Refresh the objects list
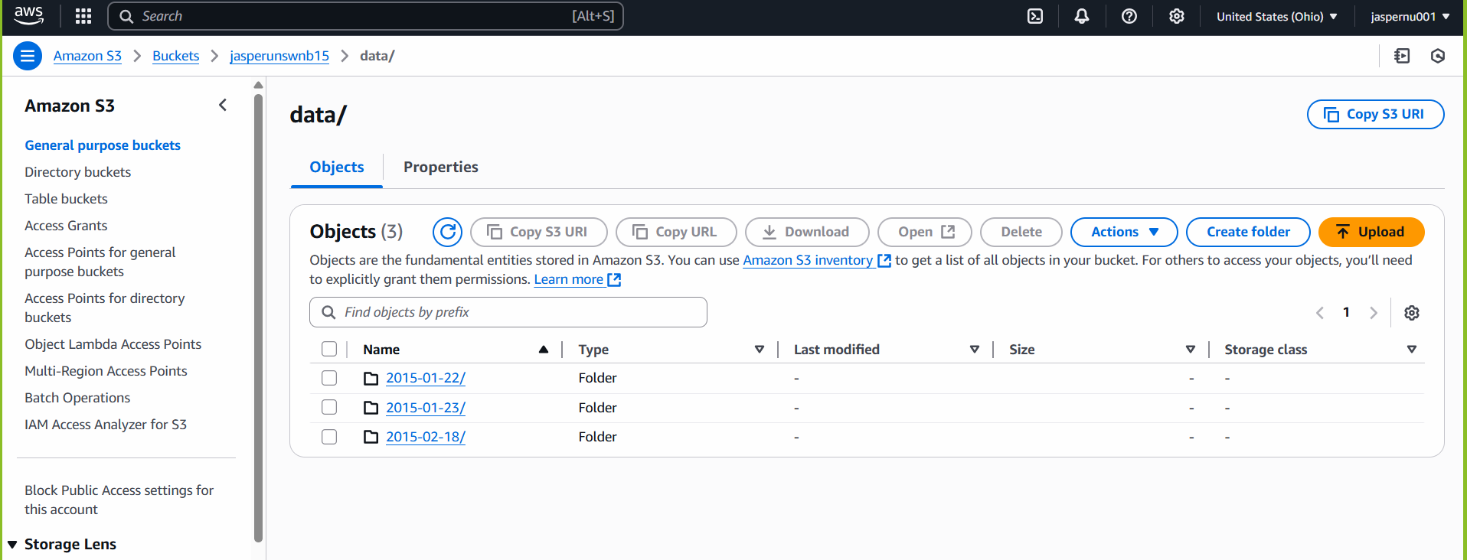The height and width of the screenshot is (560, 1467). tap(448, 232)
